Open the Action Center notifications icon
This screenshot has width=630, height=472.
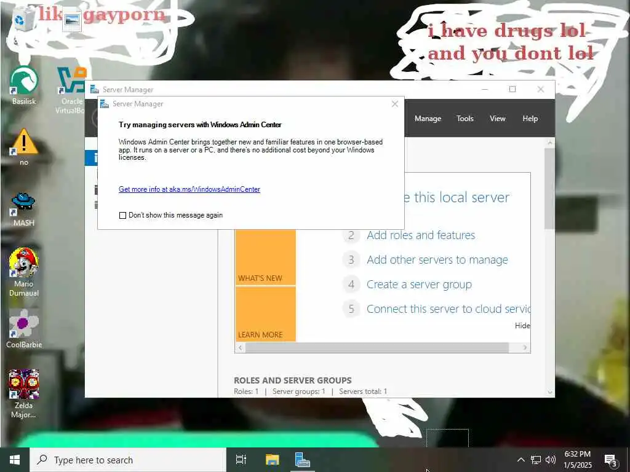(x=611, y=460)
